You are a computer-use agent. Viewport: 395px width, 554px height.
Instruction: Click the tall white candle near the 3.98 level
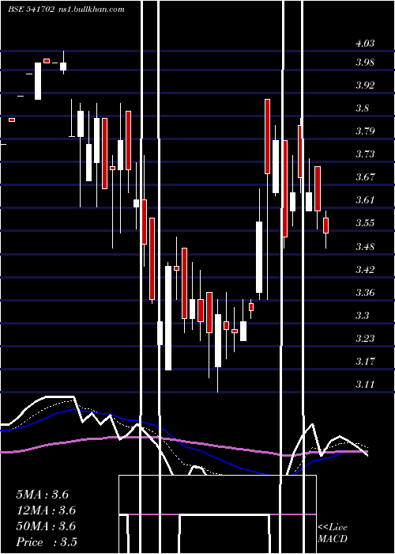coord(38,82)
